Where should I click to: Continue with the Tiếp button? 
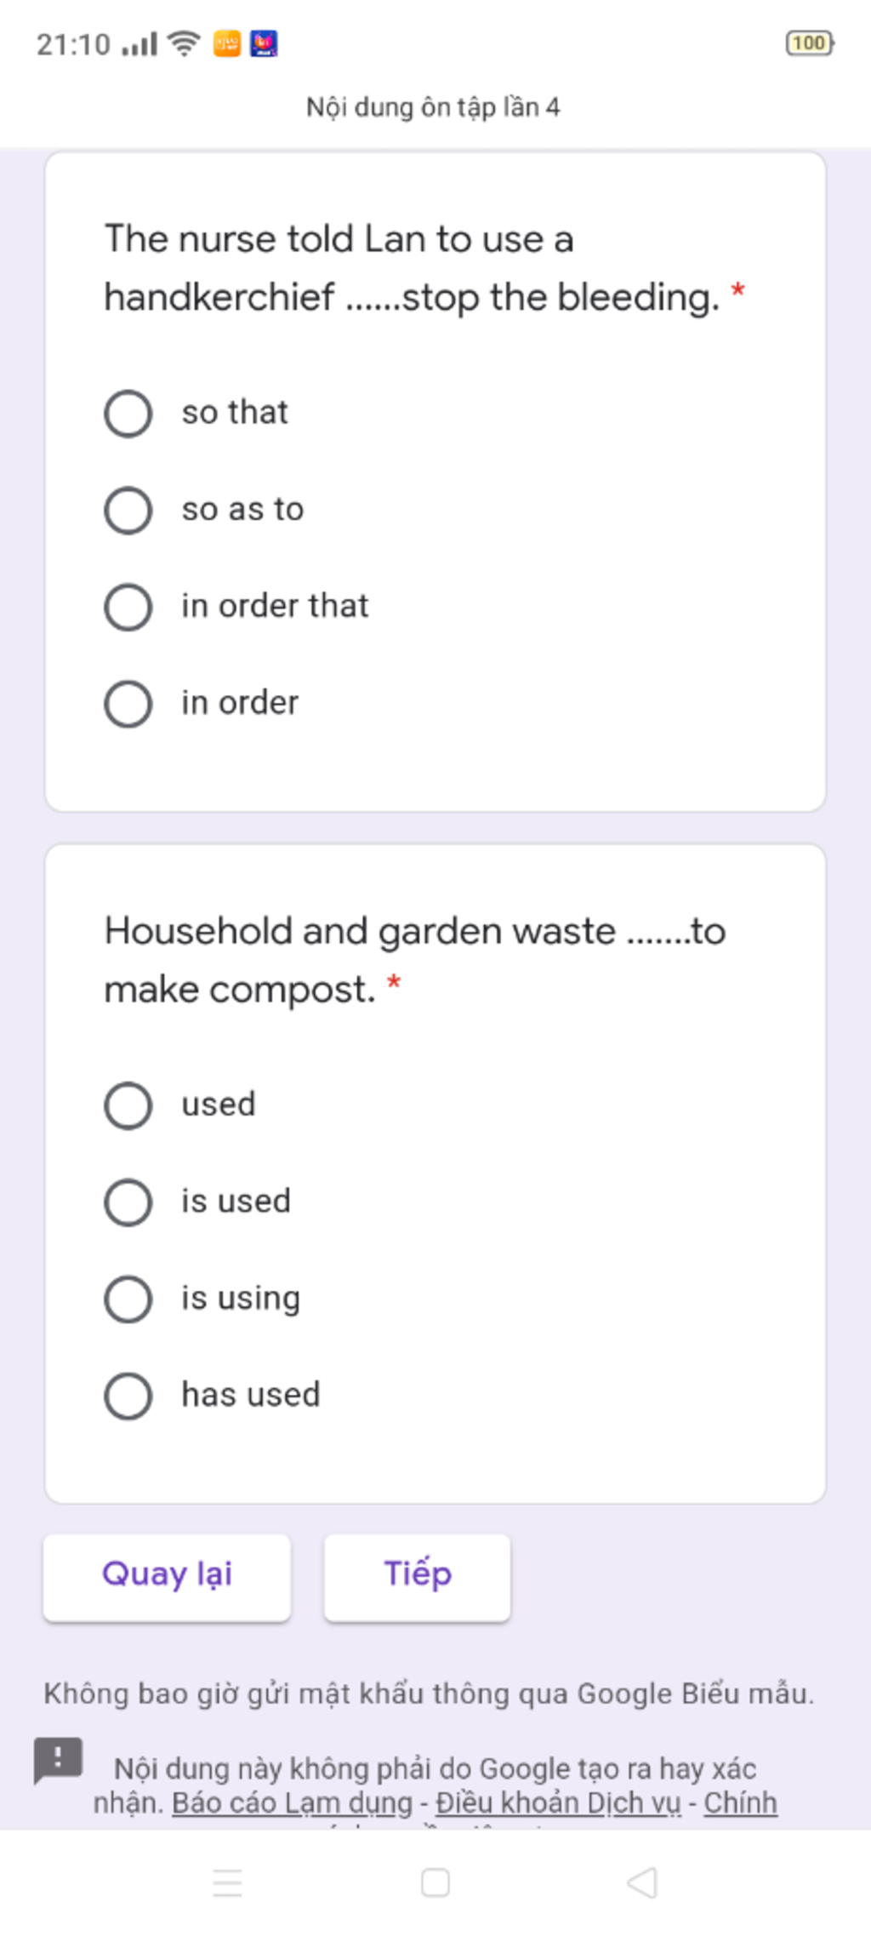(x=417, y=1577)
